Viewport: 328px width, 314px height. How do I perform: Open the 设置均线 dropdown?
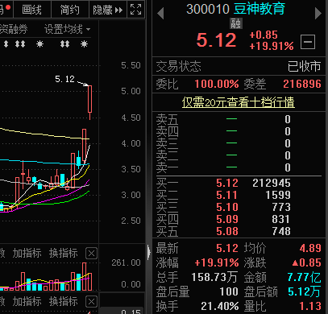[67, 29]
